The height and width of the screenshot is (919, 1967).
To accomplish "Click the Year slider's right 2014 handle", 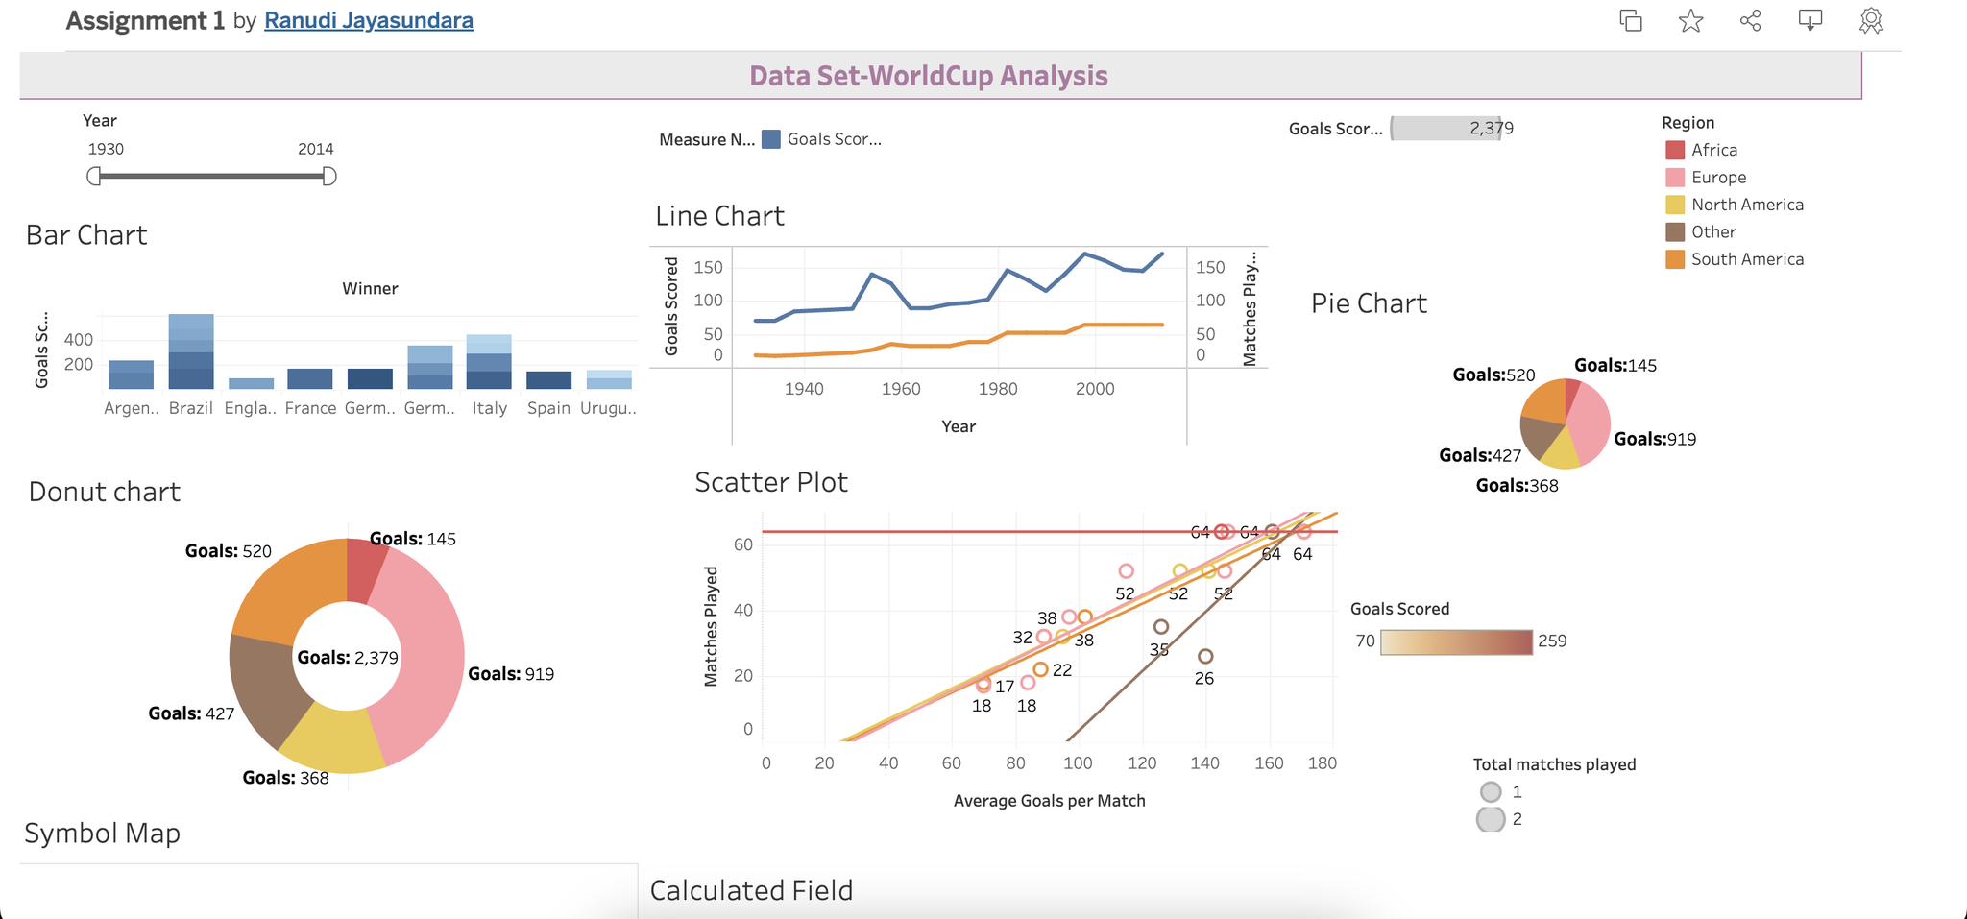I will pos(328,176).
